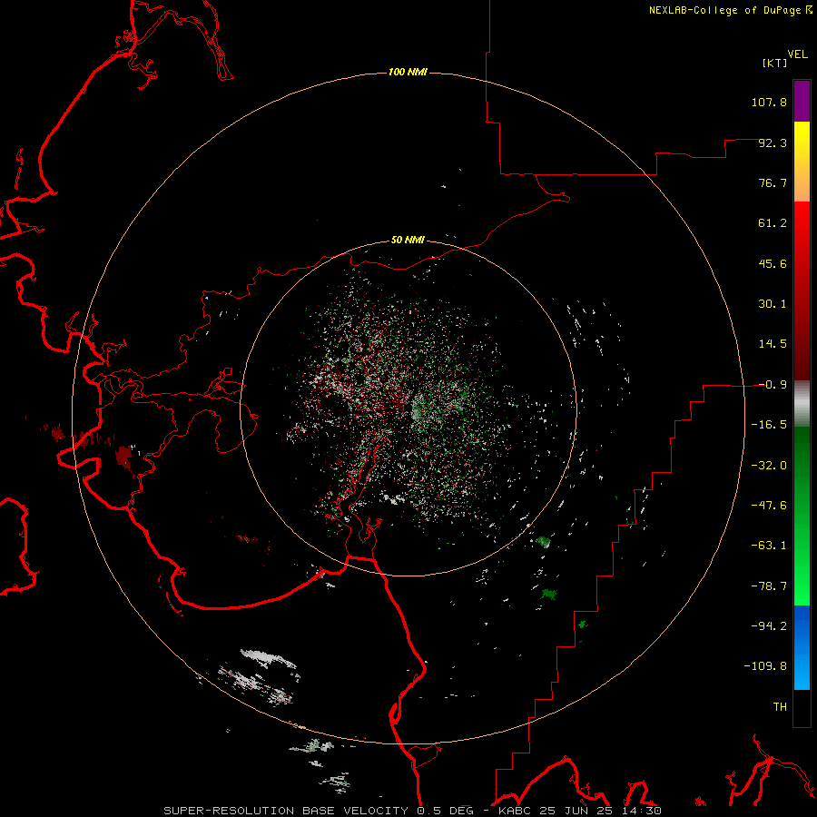The height and width of the screenshot is (817, 817).
Task: Click the -32.0 legend value
Action: coord(769,466)
